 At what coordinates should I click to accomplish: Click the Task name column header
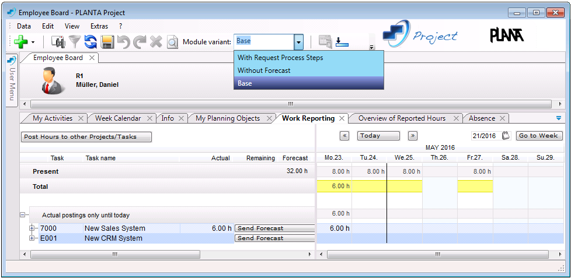(100, 158)
